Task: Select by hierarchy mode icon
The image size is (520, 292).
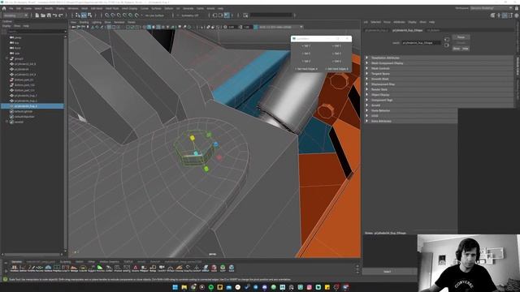Action: pos(77,15)
